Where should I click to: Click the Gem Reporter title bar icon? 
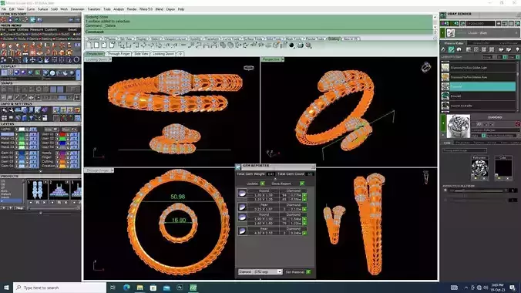coord(237,167)
